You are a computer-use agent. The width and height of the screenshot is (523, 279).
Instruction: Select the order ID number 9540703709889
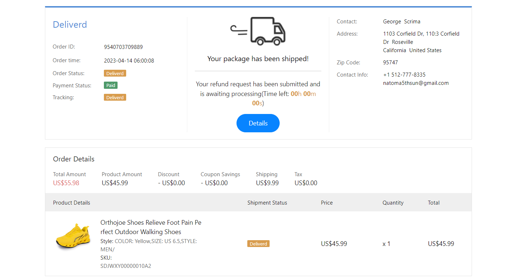point(123,47)
